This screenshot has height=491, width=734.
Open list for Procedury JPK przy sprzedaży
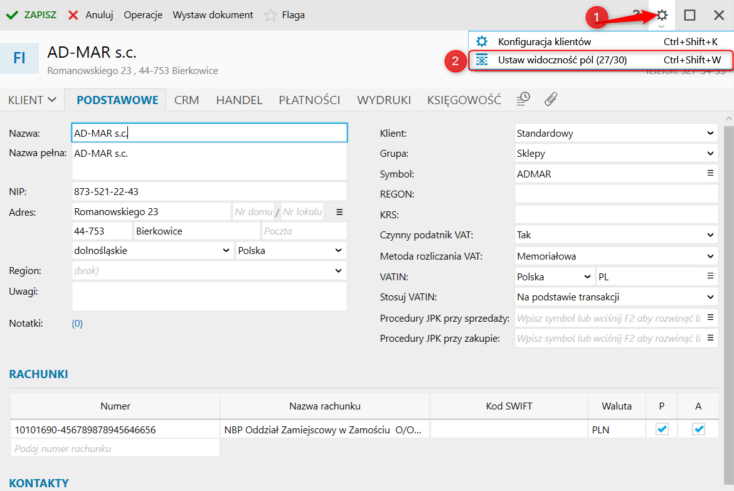(x=711, y=318)
